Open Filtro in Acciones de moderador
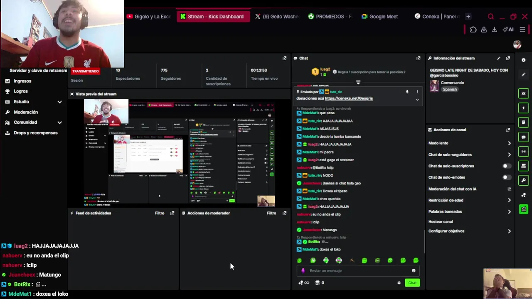Image resolution: width=532 pixels, height=299 pixels. [x=271, y=213]
